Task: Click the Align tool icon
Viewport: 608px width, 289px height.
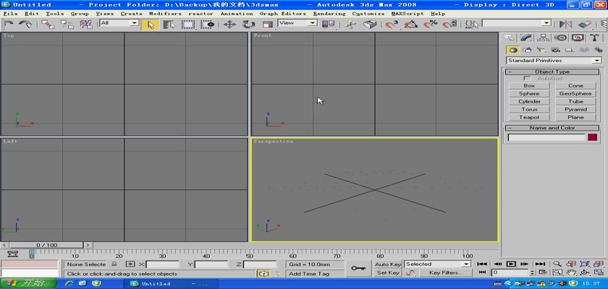Action: [584, 25]
